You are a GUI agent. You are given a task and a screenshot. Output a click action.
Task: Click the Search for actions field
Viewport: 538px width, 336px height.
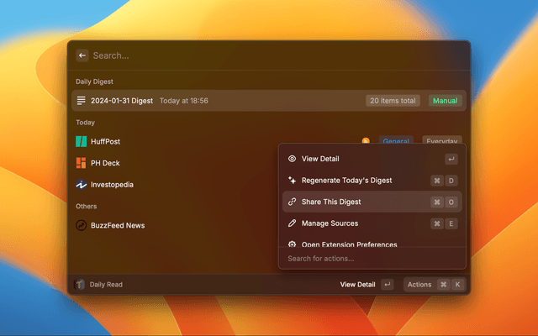(372, 259)
